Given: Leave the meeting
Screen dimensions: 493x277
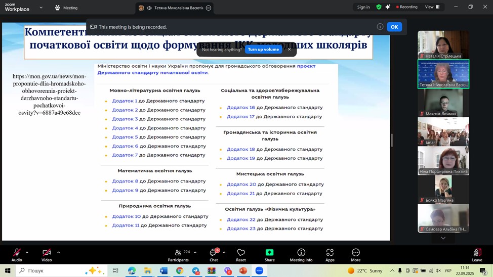Looking at the screenshot, I should click(x=477, y=255).
